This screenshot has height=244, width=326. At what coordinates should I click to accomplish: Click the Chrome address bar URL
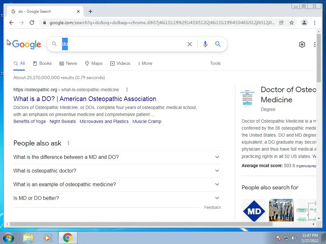pos(162,23)
